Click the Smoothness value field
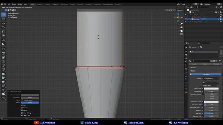The width and height of the screenshot is (223, 125). click(30, 98)
